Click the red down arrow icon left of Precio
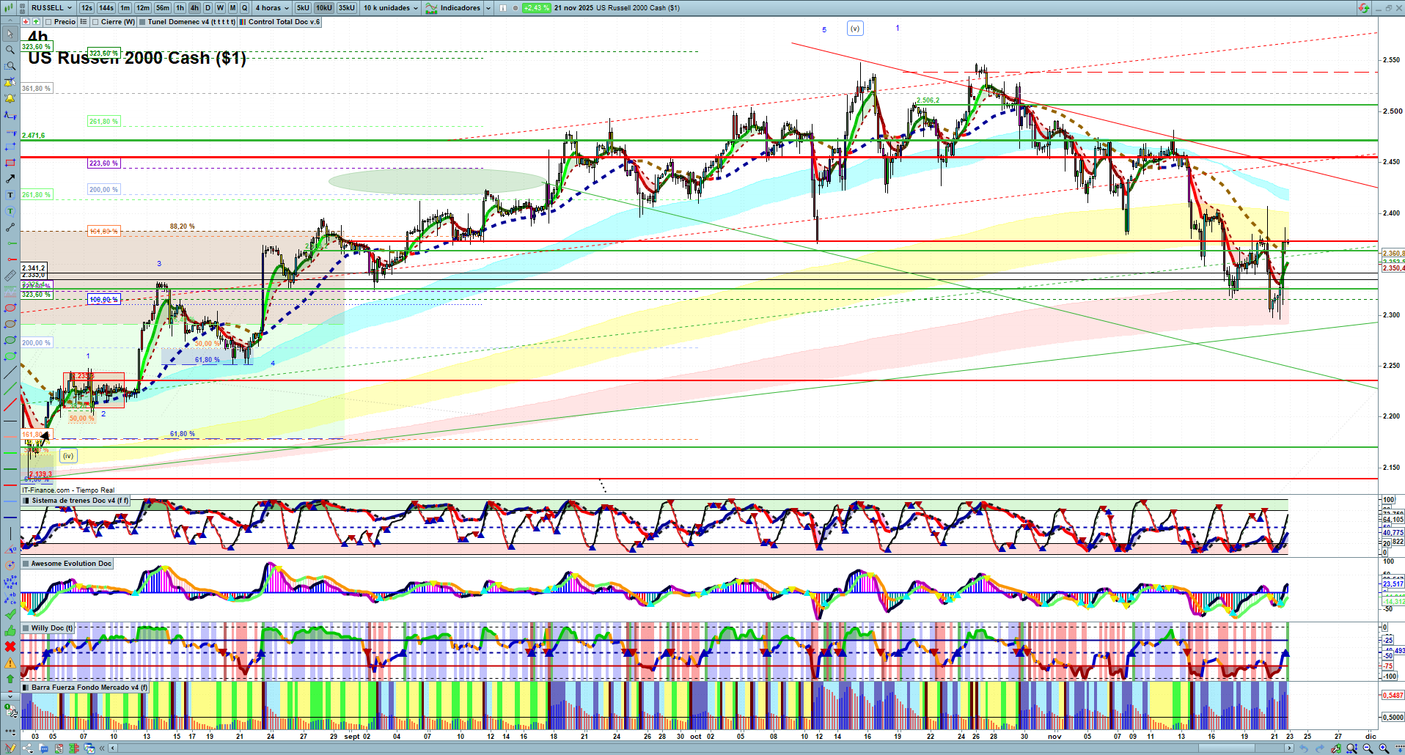Image resolution: width=1405 pixels, height=755 pixels. click(x=26, y=22)
